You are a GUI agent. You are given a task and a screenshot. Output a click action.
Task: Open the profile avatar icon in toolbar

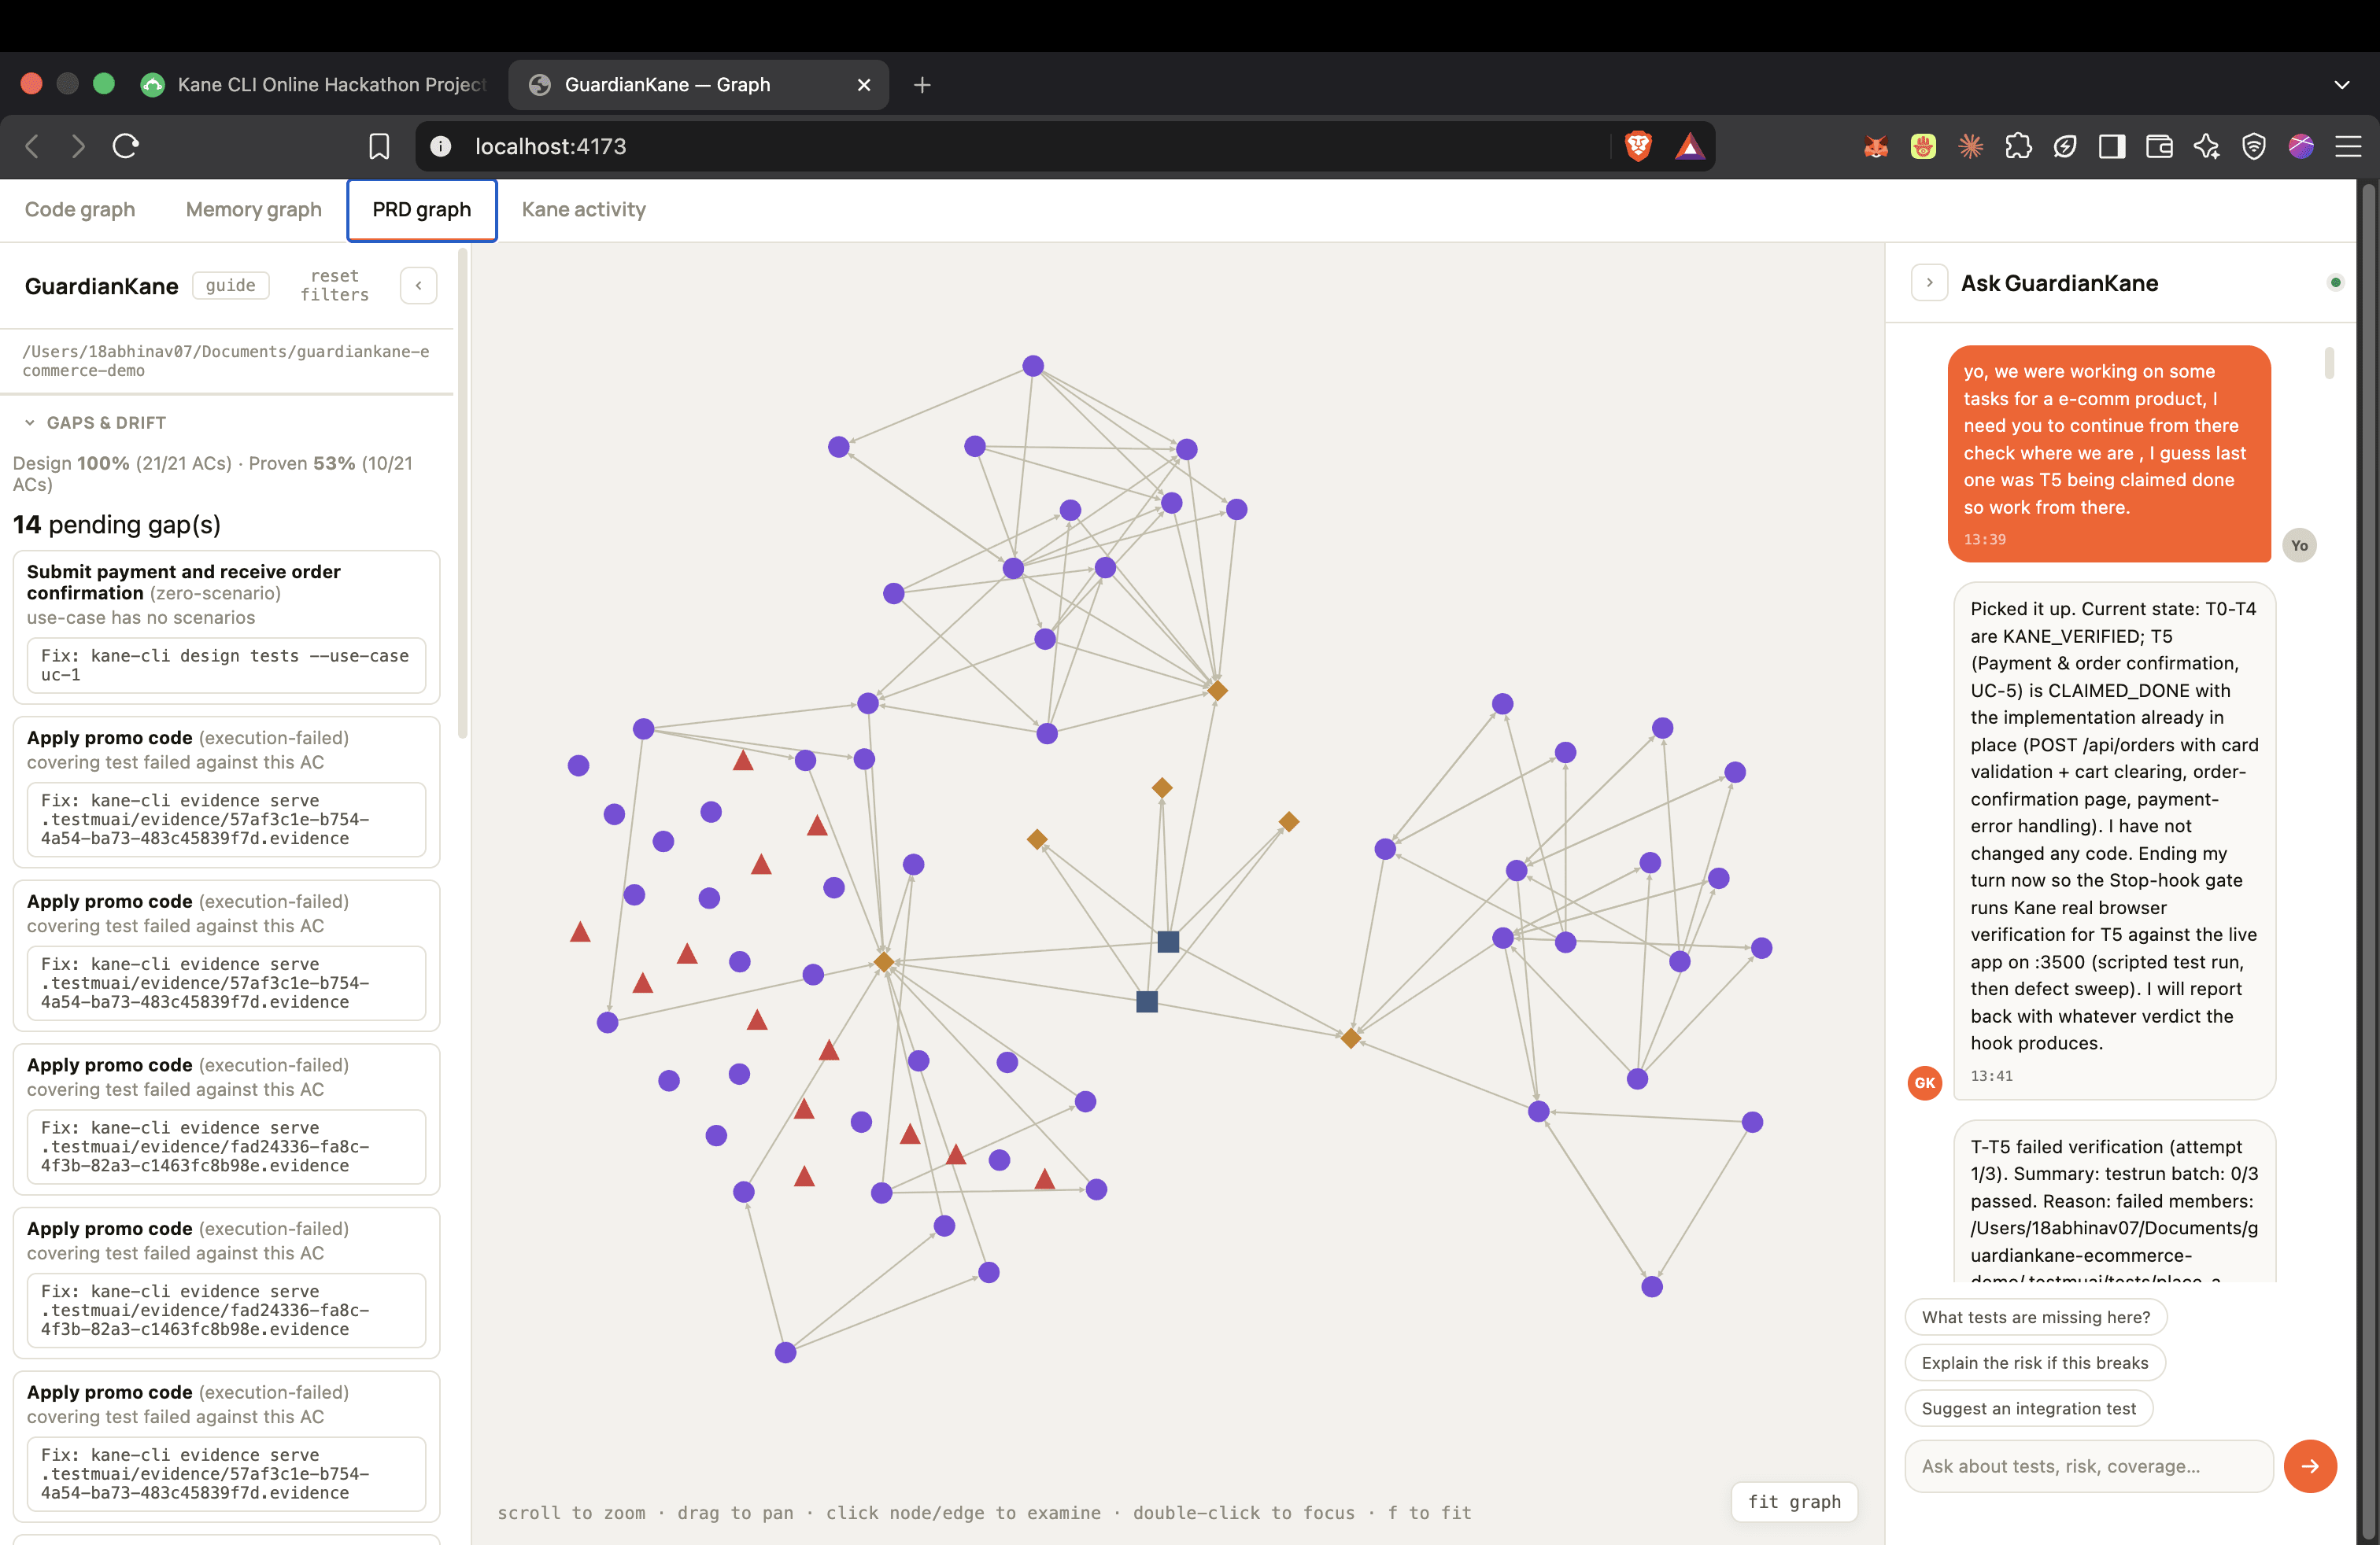[2301, 147]
